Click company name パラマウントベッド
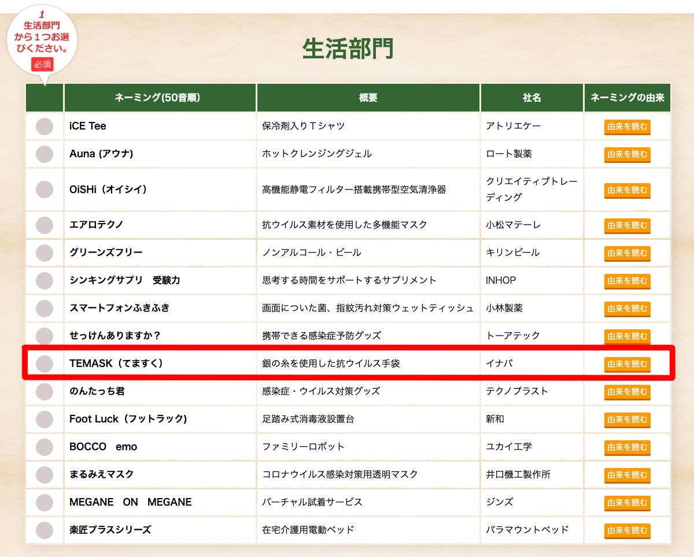Screen dimensions: 694x557 [527, 529]
